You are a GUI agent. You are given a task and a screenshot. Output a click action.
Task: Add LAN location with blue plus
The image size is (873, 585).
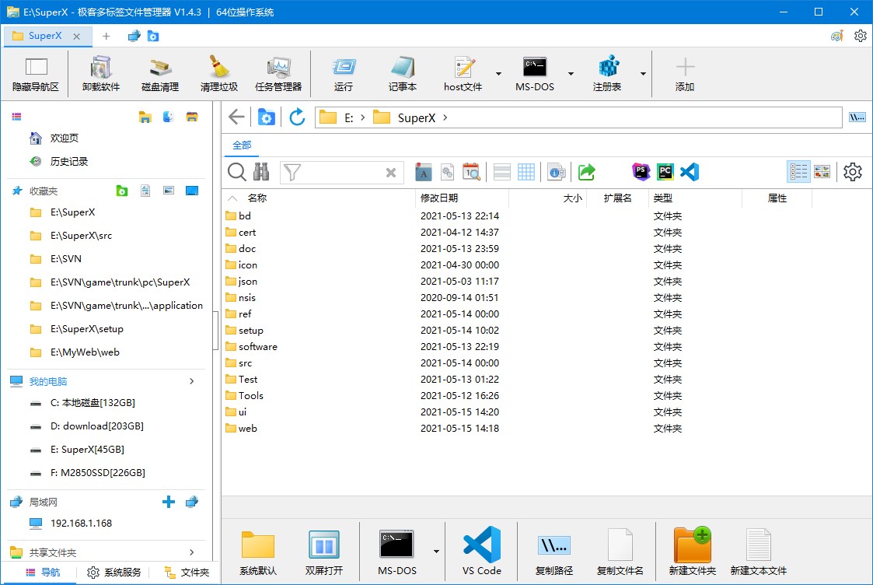[x=168, y=502]
